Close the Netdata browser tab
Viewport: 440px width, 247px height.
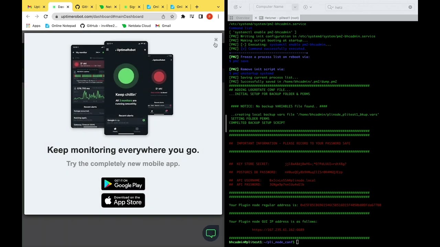pyautogui.click(x=115, y=7)
